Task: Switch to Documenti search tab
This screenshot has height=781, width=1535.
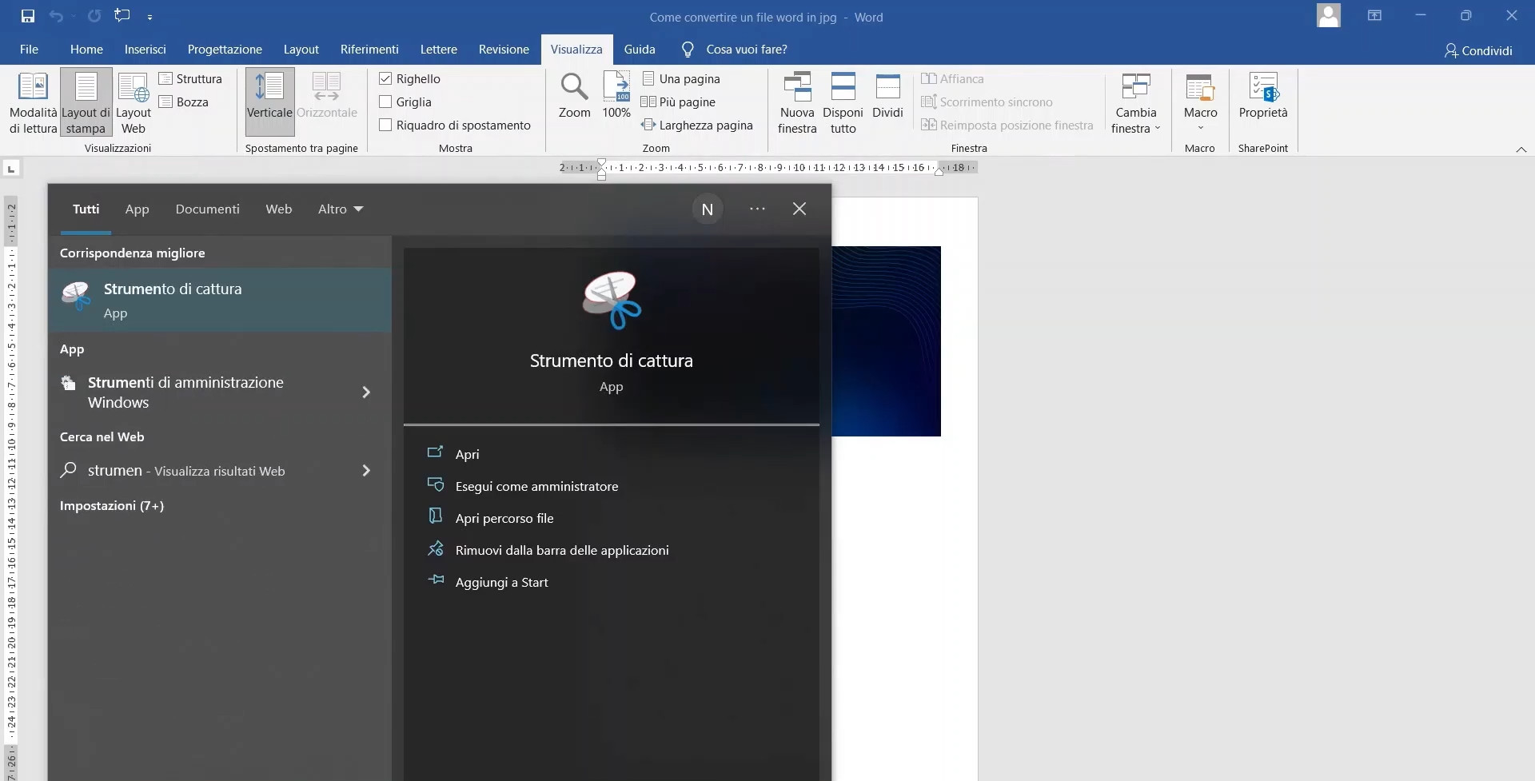Action: [207, 209]
